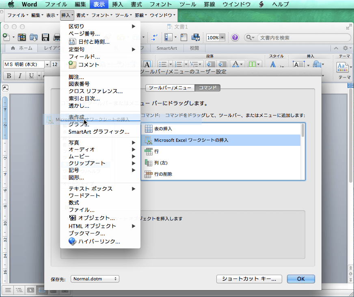Toggle Bold formatting
Viewport: 354px width, 297px height.
(9, 76)
